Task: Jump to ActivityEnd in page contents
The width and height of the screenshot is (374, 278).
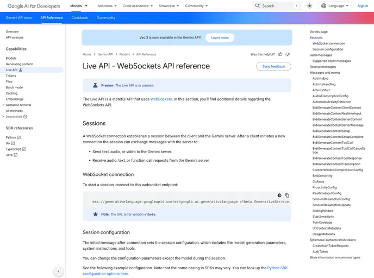Action: pyautogui.click(x=320, y=78)
